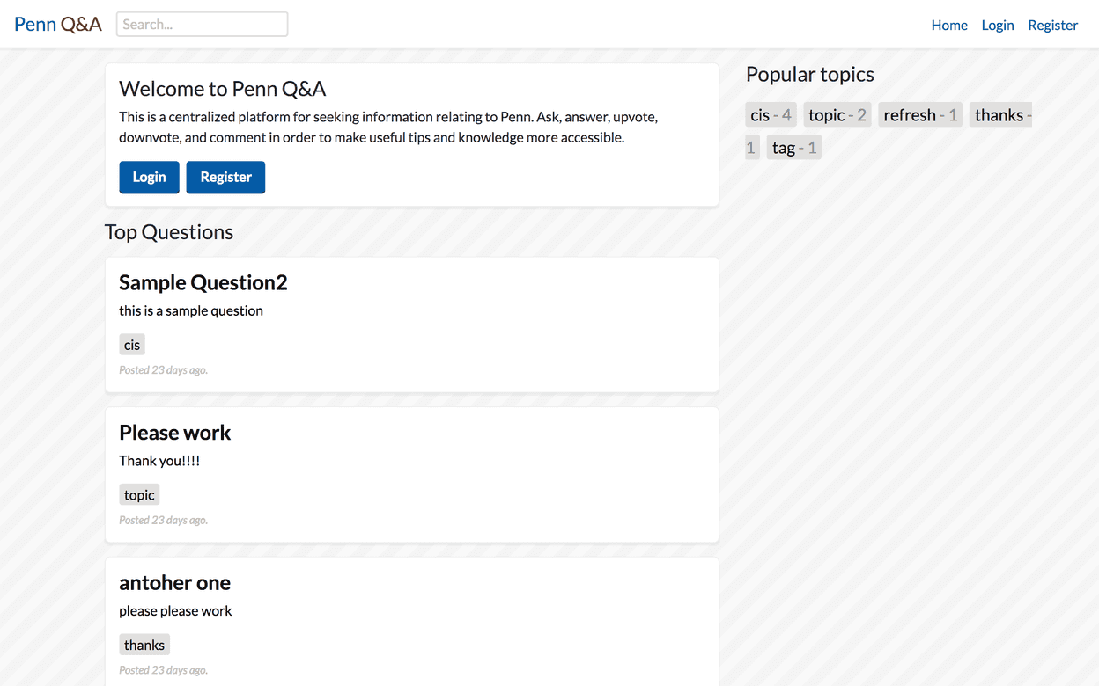Choose popular topic thanks

pyautogui.click(x=999, y=115)
